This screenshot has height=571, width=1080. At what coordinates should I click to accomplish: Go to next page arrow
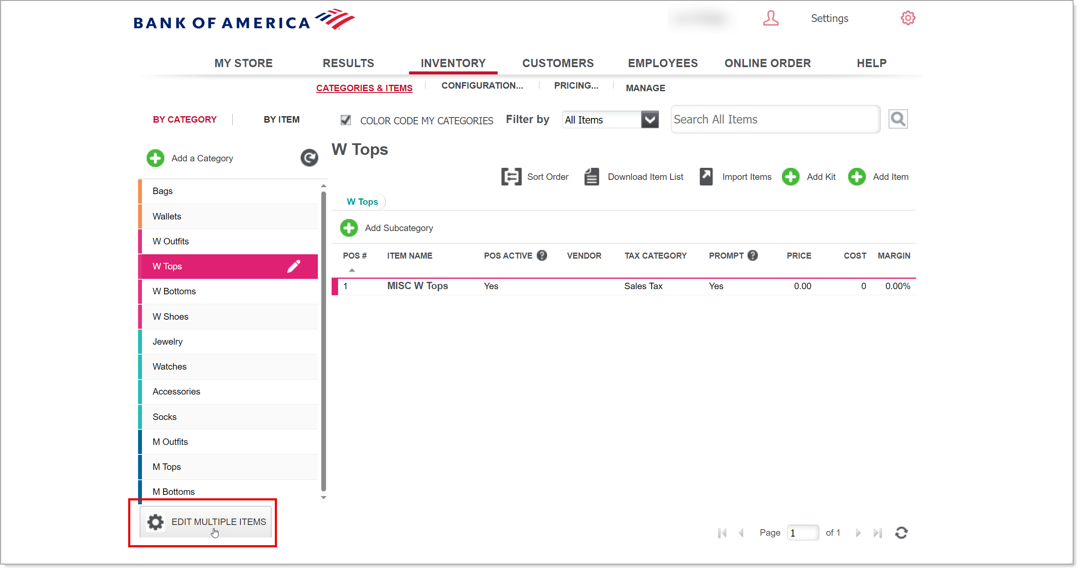[858, 533]
